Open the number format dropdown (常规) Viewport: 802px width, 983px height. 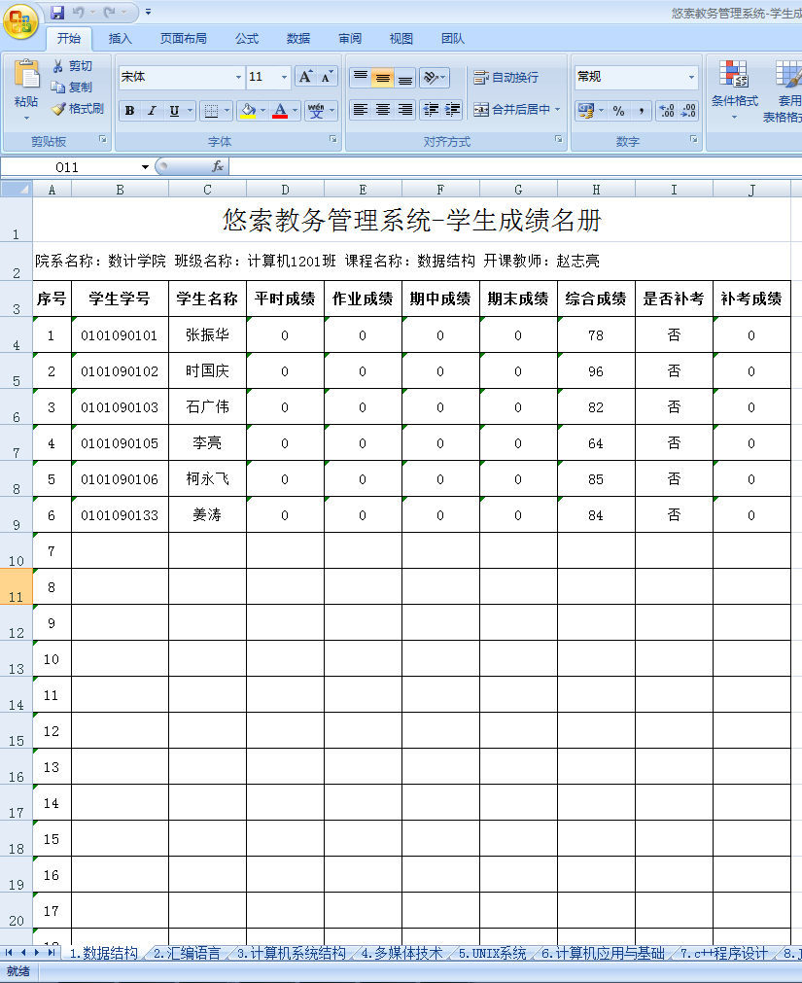[x=692, y=77]
